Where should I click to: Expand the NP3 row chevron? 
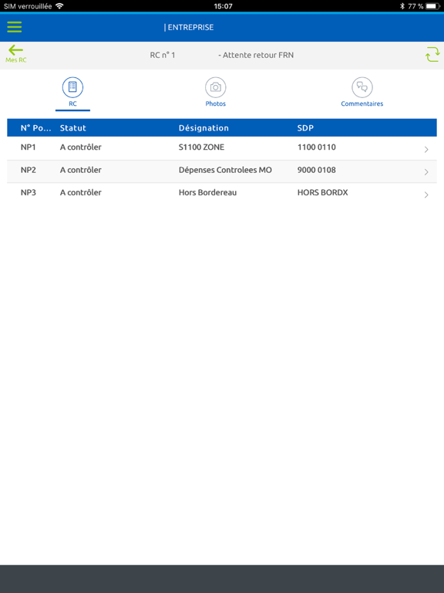point(426,195)
